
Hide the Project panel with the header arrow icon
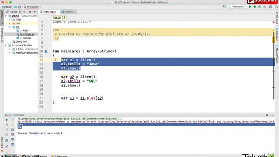(35, 12)
